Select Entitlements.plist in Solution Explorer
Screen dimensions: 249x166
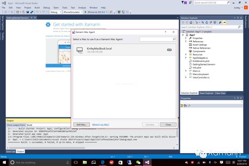[x=201, y=61]
